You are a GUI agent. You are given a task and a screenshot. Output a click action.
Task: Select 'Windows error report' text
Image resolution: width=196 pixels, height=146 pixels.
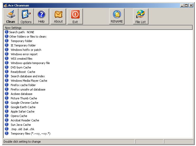[x=24, y=54]
